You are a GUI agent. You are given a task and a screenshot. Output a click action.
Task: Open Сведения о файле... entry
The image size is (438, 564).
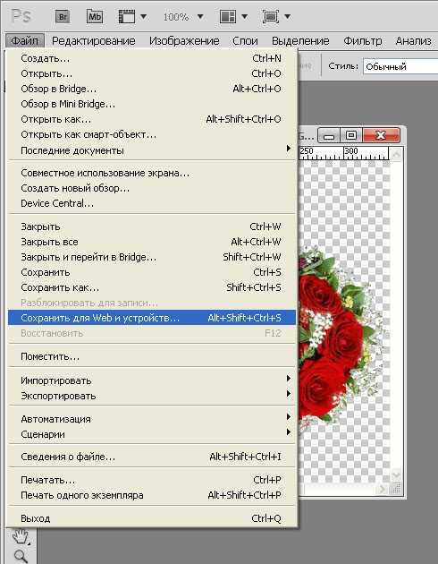coord(152,457)
